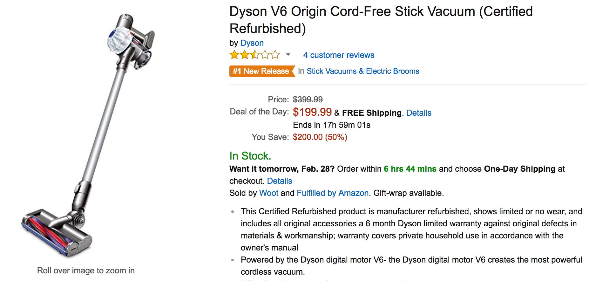Click the Roll over image to zoom text

(x=86, y=271)
